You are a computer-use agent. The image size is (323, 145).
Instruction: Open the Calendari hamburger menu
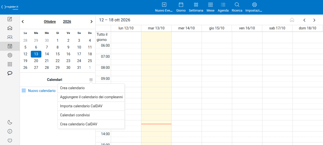click(x=91, y=80)
